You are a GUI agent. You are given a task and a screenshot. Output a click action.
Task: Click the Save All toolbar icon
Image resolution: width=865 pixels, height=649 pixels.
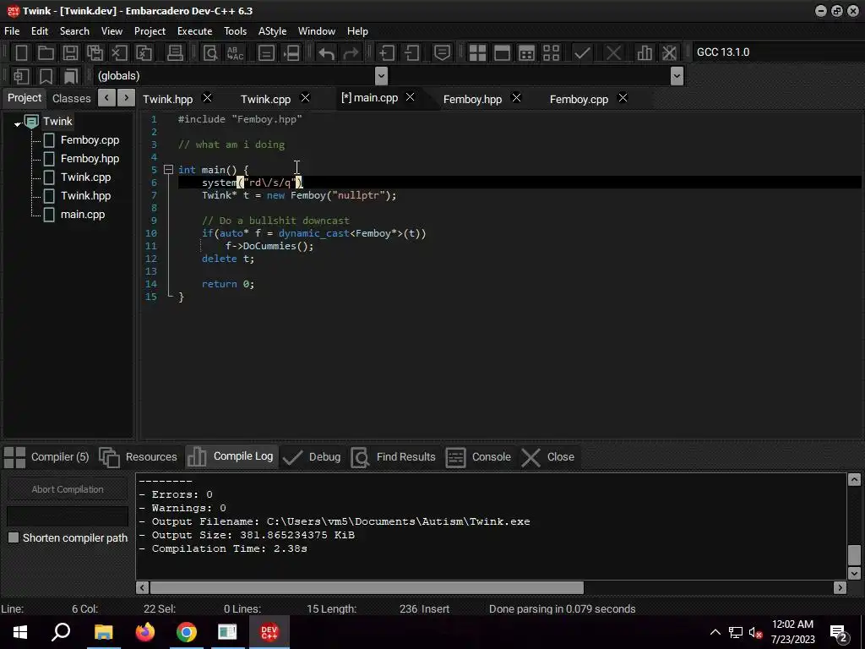tap(95, 53)
